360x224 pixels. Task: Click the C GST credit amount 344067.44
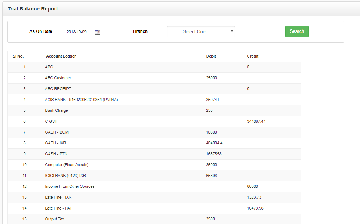(x=256, y=121)
